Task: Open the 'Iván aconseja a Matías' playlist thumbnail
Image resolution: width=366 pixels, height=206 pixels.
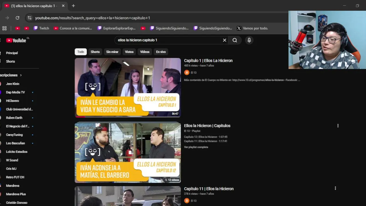Action: pyautogui.click(x=128, y=153)
